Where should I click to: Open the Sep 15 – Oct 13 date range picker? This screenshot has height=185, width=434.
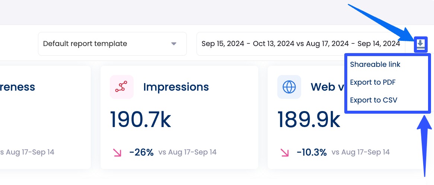point(300,44)
